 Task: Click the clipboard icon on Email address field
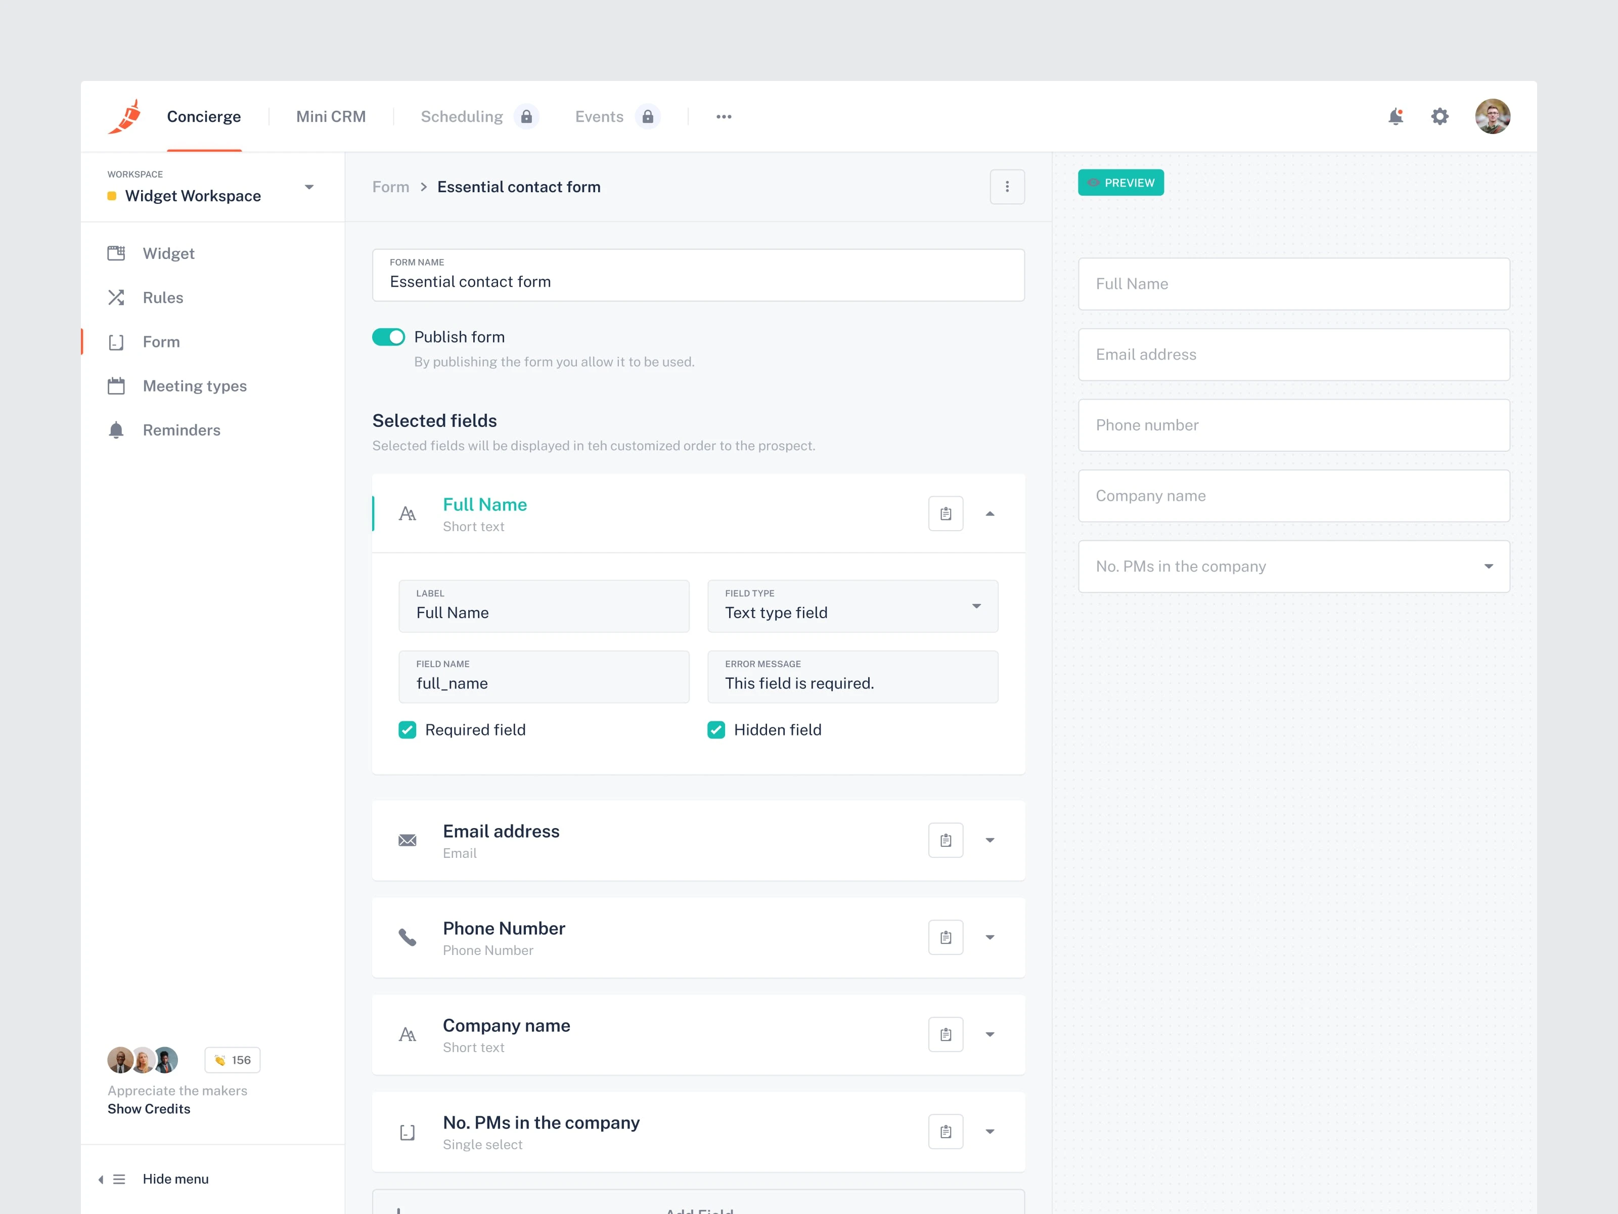(x=946, y=840)
